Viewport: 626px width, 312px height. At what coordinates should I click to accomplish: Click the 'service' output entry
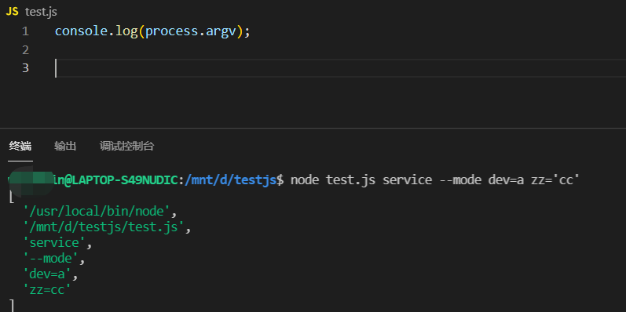click(x=54, y=242)
